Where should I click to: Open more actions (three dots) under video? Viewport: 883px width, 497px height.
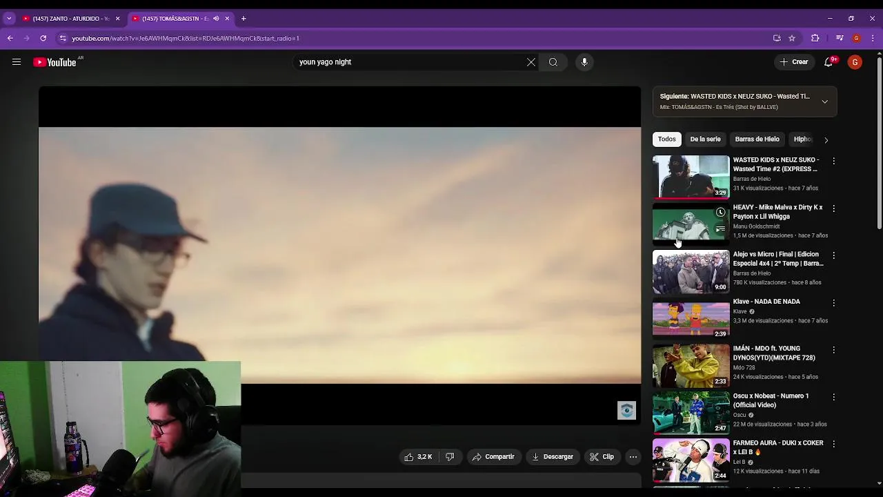point(633,457)
